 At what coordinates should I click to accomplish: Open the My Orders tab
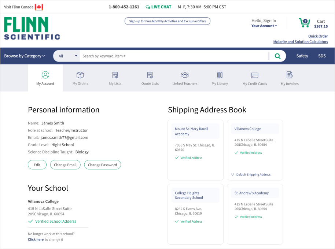pos(80,78)
